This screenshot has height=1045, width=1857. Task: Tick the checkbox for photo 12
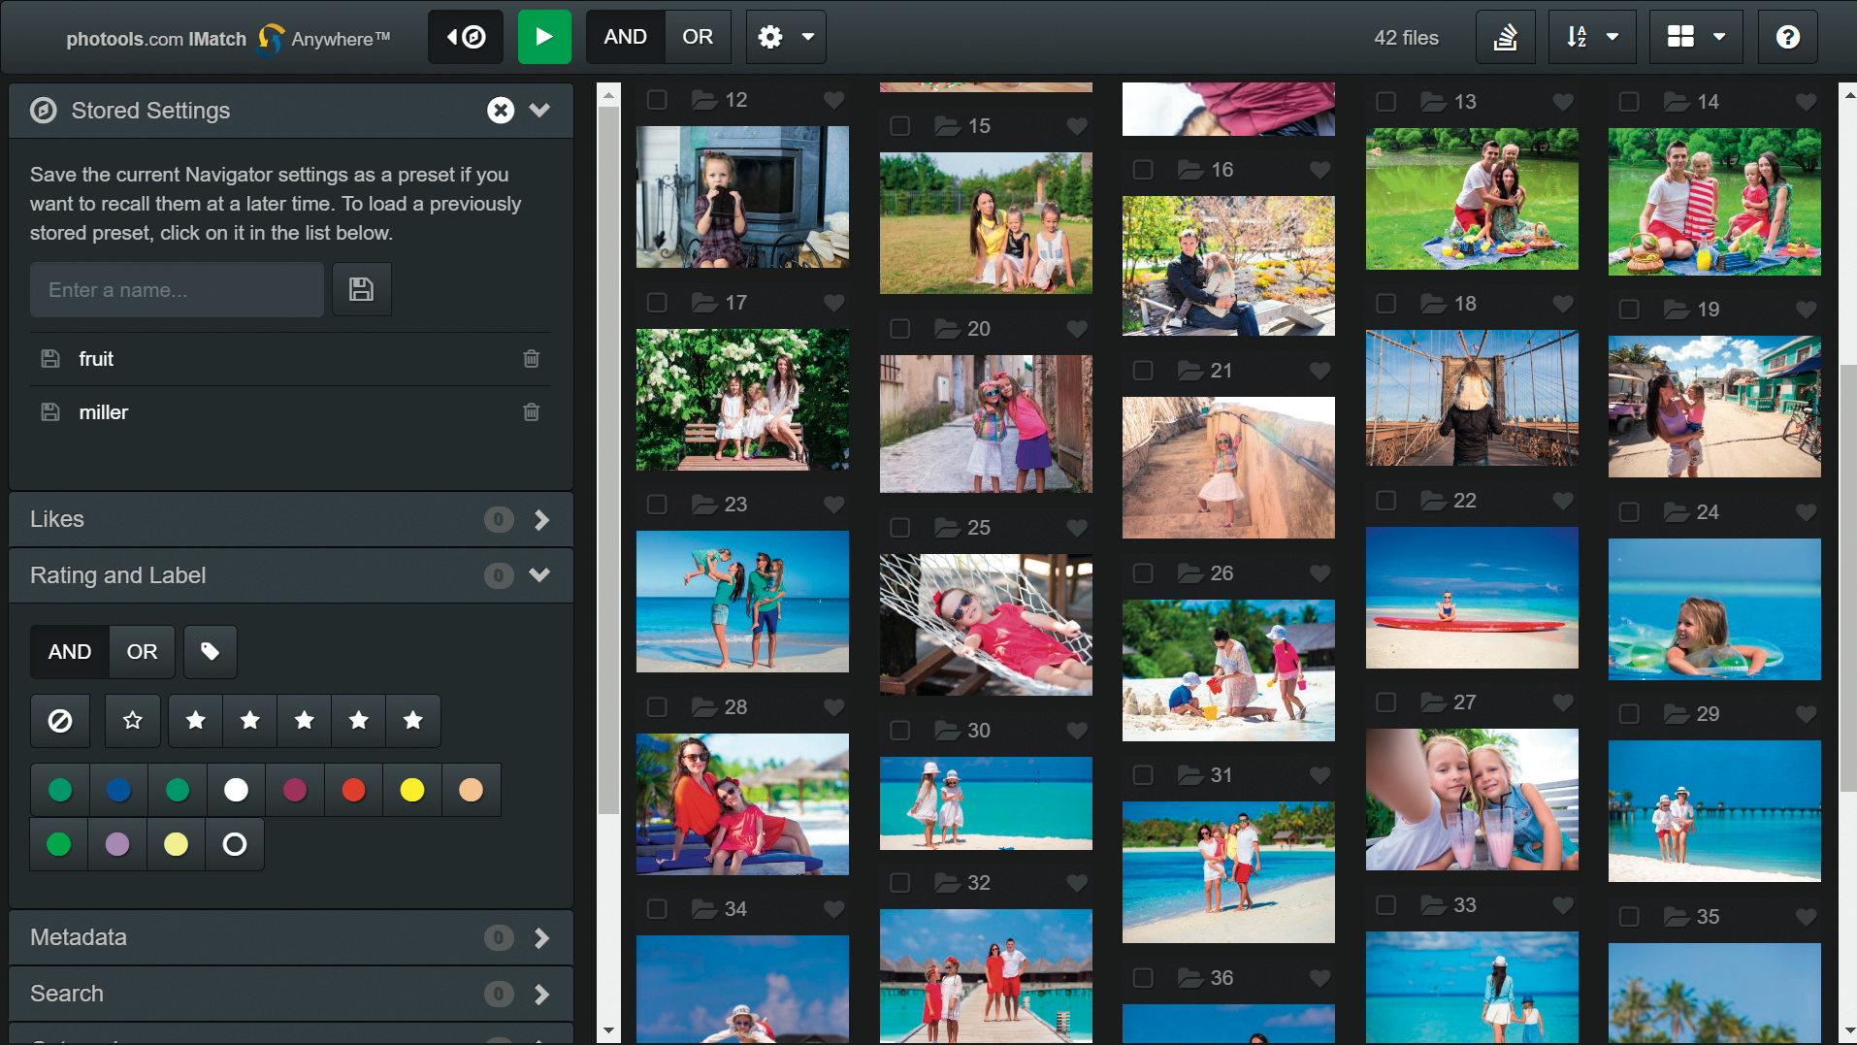tap(657, 100)
